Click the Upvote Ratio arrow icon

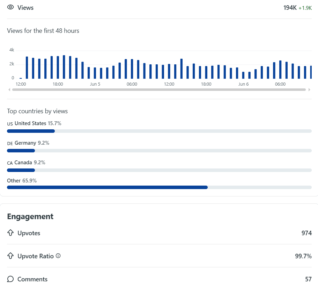click(x=10, y=256)
